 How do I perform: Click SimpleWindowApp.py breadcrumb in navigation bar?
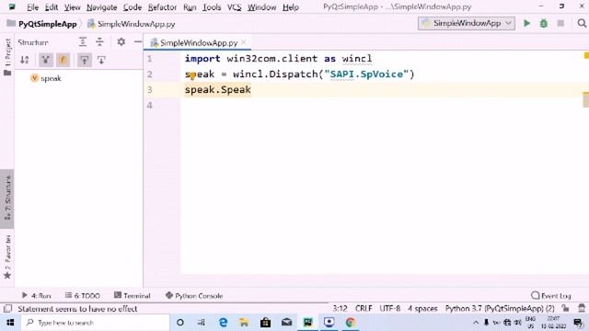click(132, 24)
